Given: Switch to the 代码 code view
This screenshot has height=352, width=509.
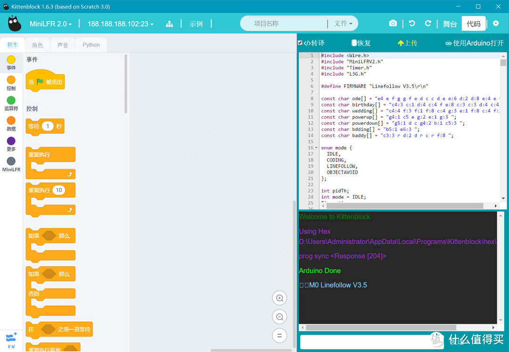Looking at the screenshot, I should [x=474, y=24].
